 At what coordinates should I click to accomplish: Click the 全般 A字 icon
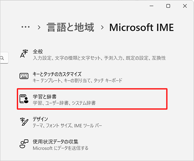pos(24,54)
